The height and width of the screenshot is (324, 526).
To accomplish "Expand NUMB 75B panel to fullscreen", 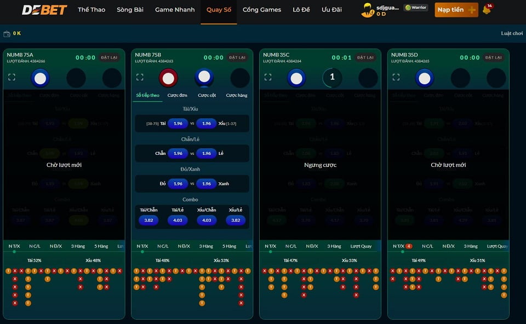I will click(140, 77).
